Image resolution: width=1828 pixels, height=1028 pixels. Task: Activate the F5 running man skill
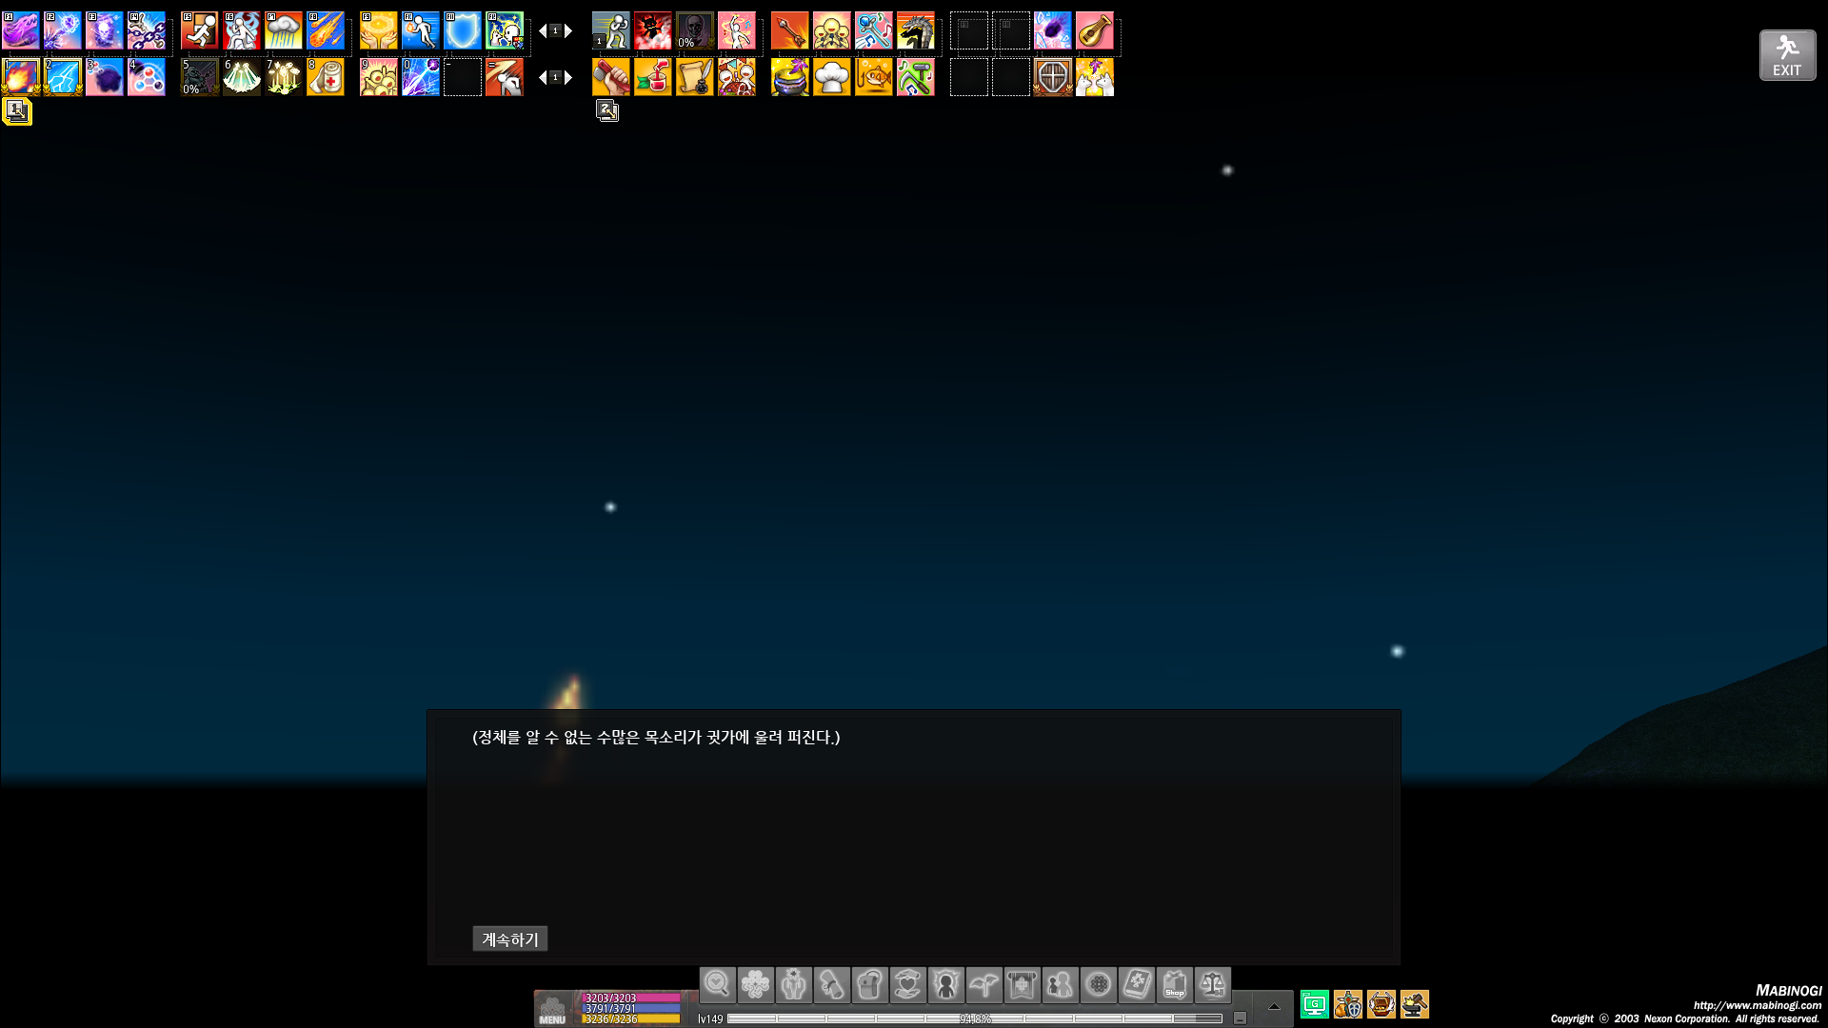tap(200, 30)
